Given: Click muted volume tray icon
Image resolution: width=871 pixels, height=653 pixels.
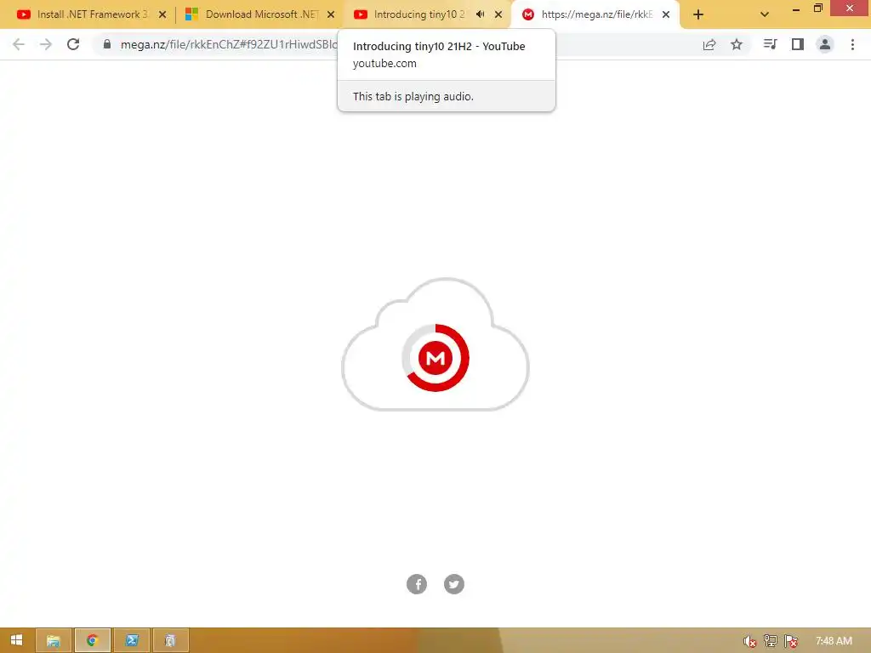Looking at the screenshot, I should [x=750, y=641].
